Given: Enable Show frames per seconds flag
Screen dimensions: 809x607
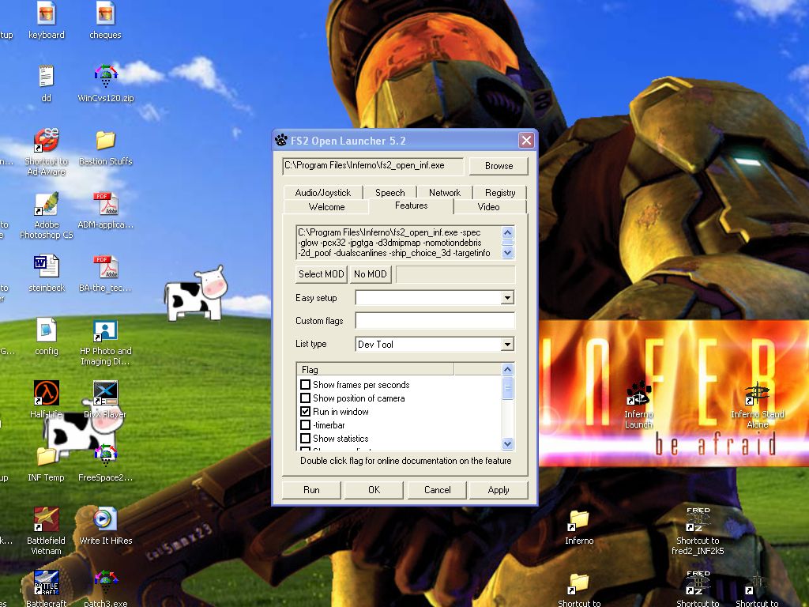Looking at the screenshot, I should click(306, 385).
